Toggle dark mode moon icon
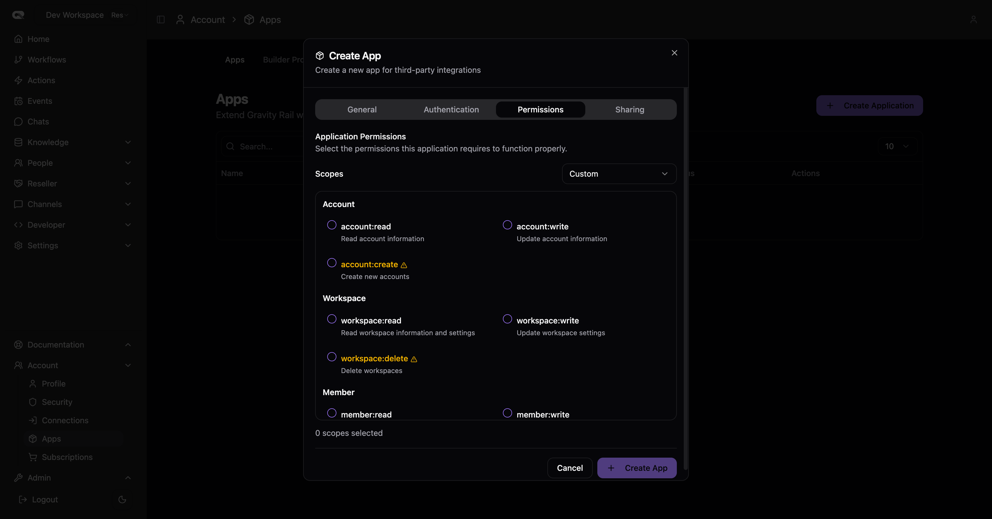992x519 pixels. (x=122, y=500)
